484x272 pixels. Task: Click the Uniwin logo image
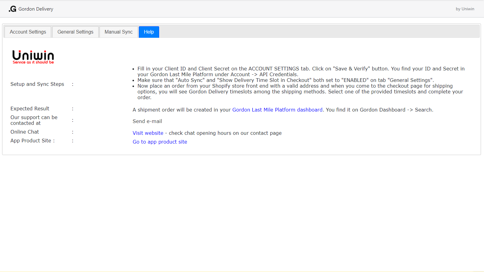click(x=33, y=57)
